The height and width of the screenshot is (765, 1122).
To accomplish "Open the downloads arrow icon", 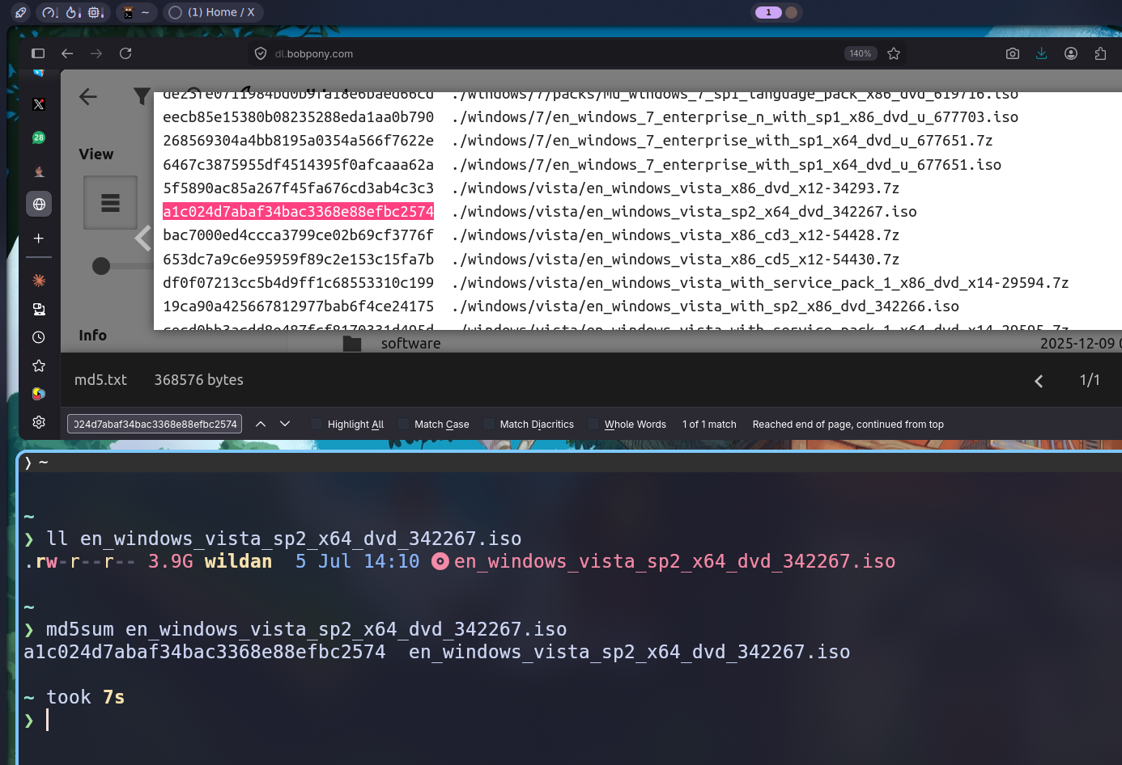I will 1042,53.
